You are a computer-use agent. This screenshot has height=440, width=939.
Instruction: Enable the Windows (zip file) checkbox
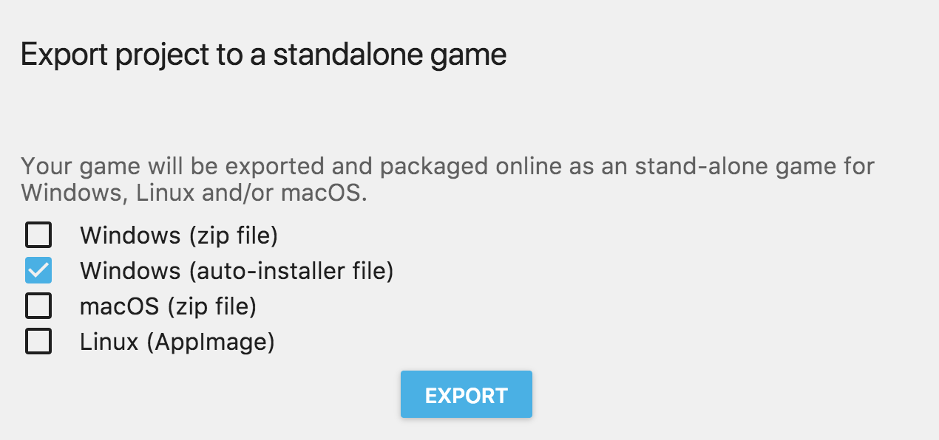[x=38, y=236]
